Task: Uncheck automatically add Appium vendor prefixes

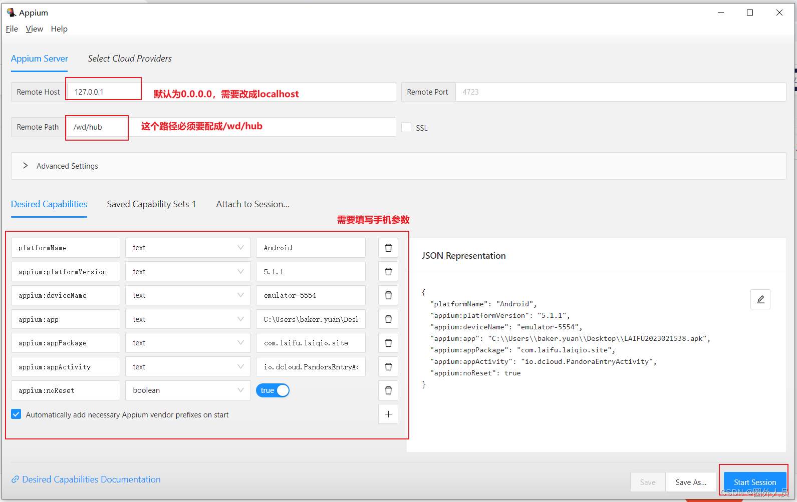Action: [x=16, y=414]
